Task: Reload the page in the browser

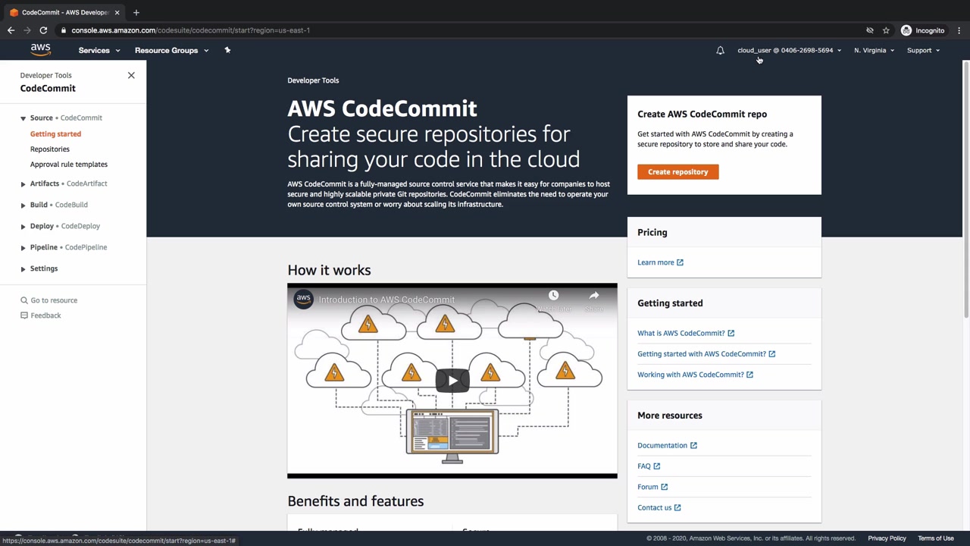Action: pyautogui.click(x=43, y=30)
